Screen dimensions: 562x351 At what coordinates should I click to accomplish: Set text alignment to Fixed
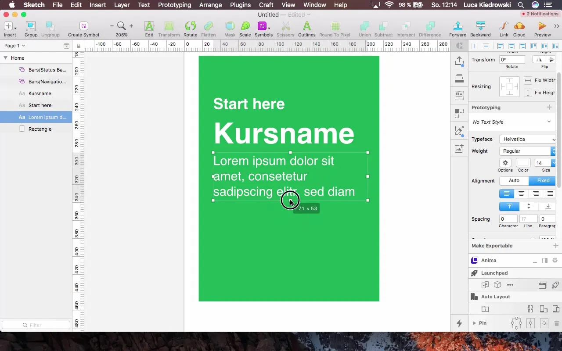(x=543, y=180)
